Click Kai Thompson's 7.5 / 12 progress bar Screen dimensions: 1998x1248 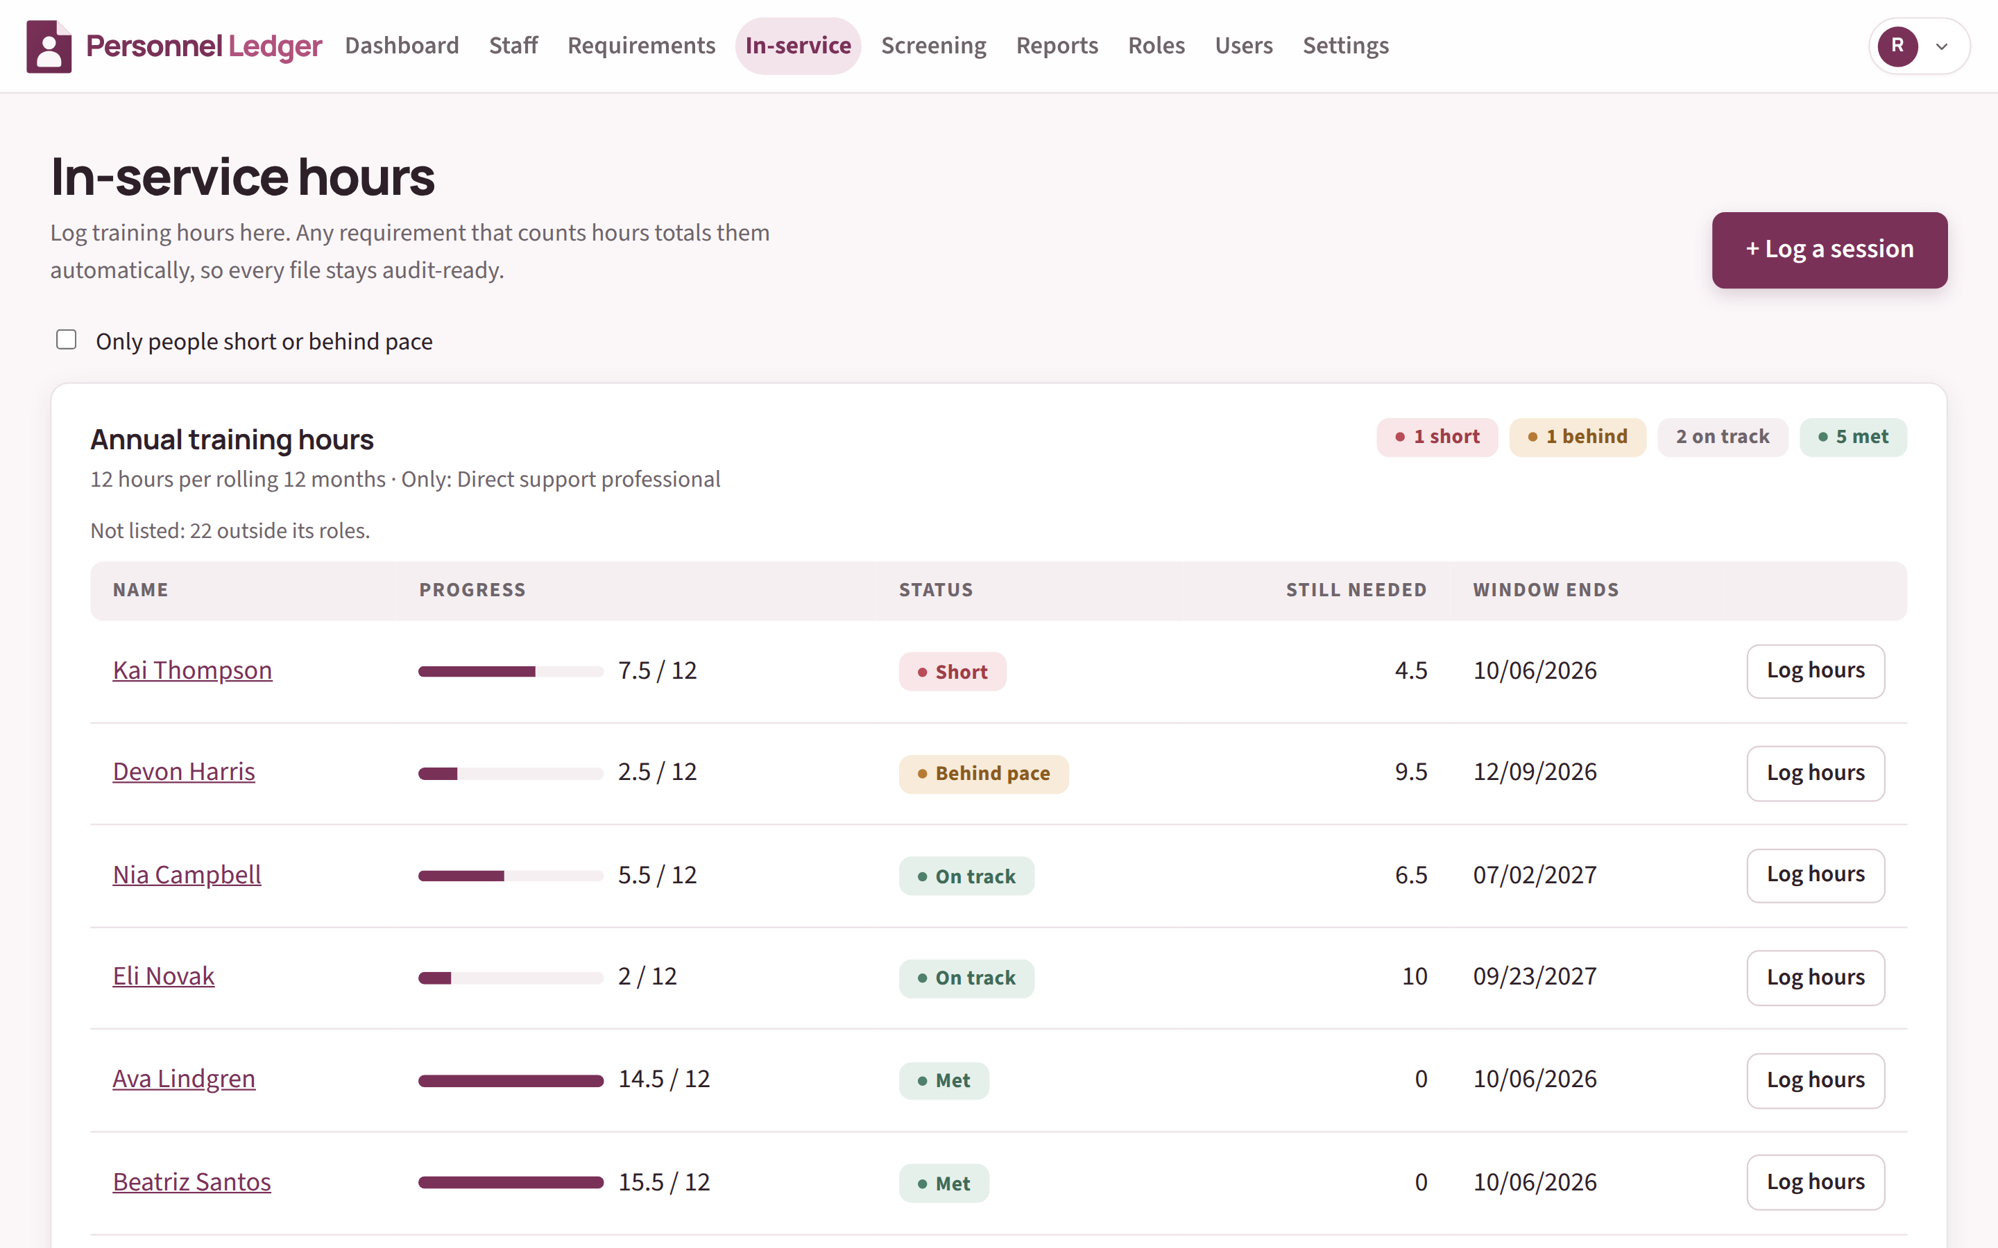pyautogui.click(x=511, y=671)
